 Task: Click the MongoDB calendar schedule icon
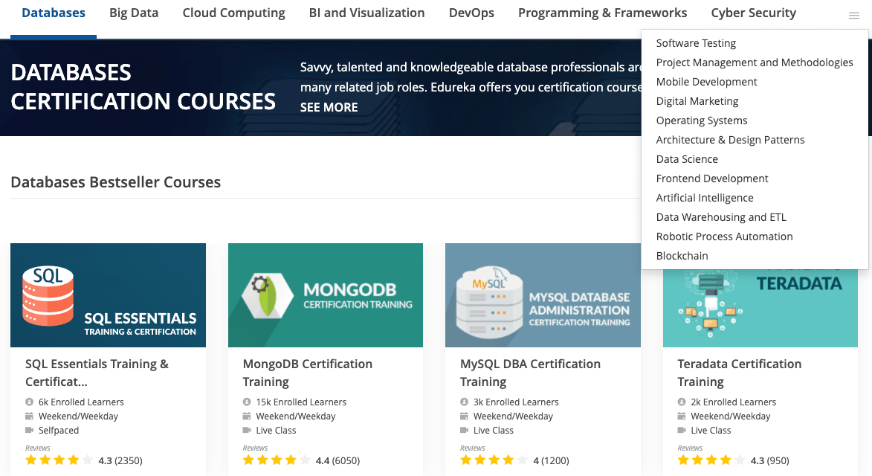coord(247,416)
